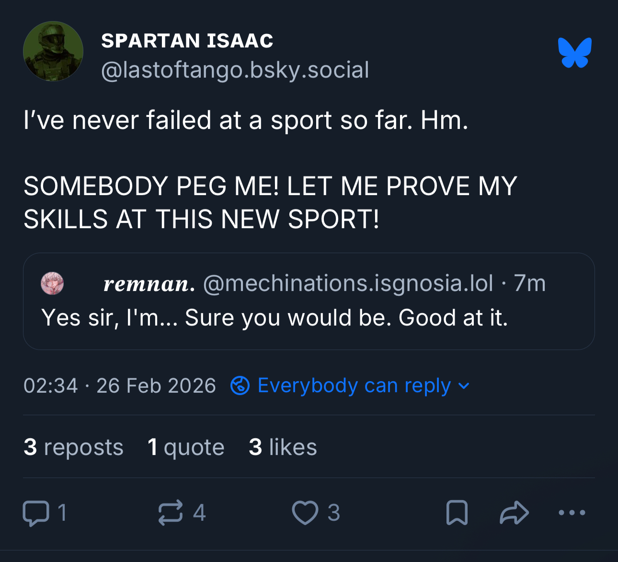Open the reply speech bubble icon
The width and height of the screenshot is (618, 562).
[x=36, y=513]
